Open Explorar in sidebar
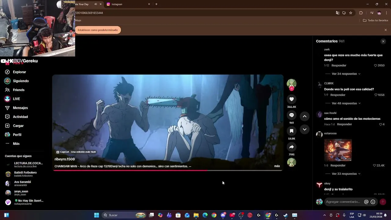391x220 pixels. pos(20,72)
